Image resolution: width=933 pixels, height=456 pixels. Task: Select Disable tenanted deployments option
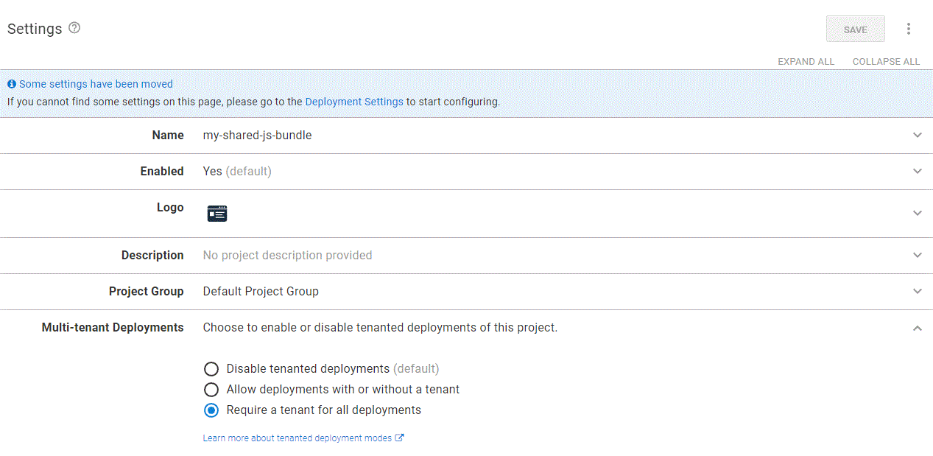pyautogui.click(x=211, y=368)
